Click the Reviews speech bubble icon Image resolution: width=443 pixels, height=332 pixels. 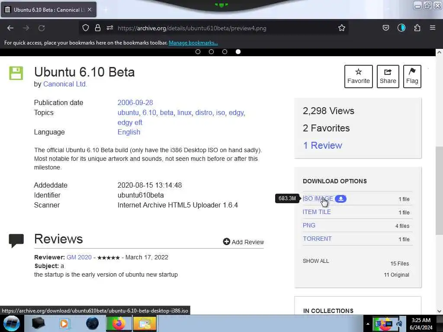pyautogui.click(x=16, y=240)
